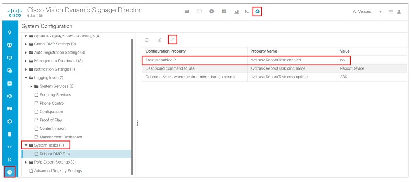
Task: Open the hamburger menu icon beside All Venues
Action: tap(390, 12)
